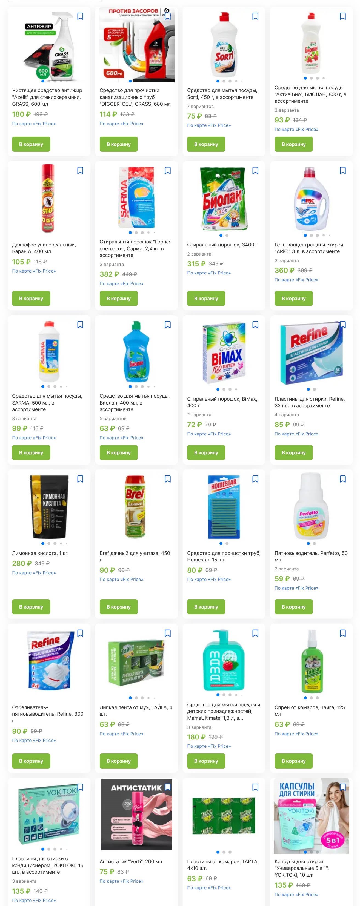This screenshot has height=906, width=360.
Task: Add DIGGER-GEL pipe cleaner to cart
Action: pos(119,144)
